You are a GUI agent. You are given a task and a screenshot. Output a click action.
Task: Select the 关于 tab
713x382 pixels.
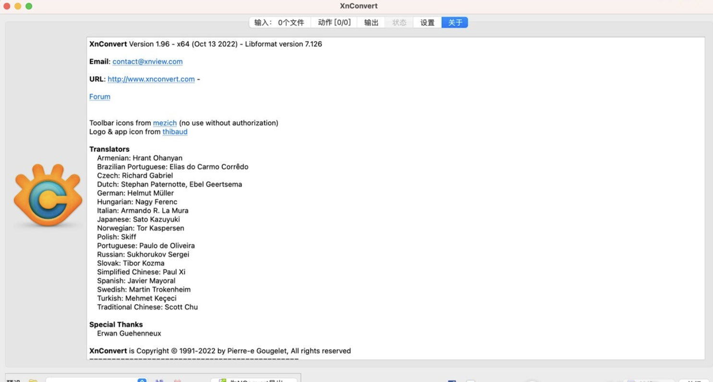point(455,23)
